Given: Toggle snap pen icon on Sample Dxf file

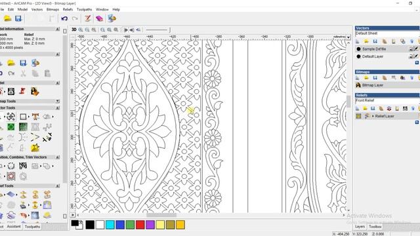Looking at the screenshot, I should pos(416,49).
